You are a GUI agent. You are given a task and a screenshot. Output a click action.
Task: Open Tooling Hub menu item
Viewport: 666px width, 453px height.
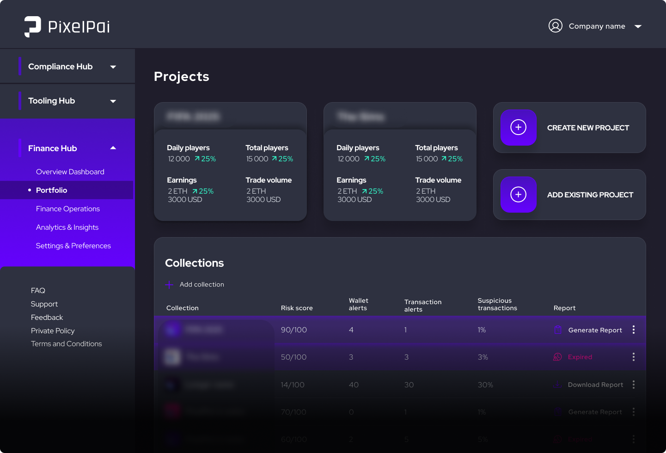(52, 101)
